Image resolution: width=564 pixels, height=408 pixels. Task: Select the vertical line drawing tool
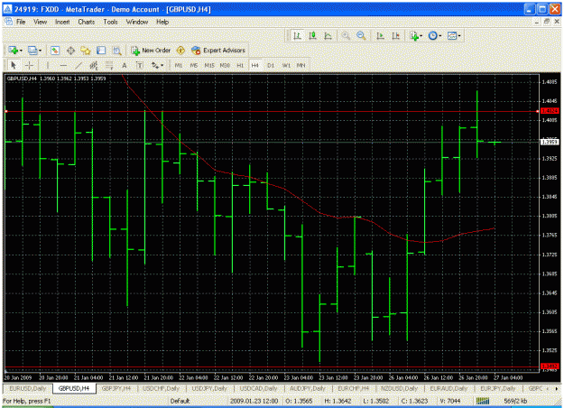(48, 65)
